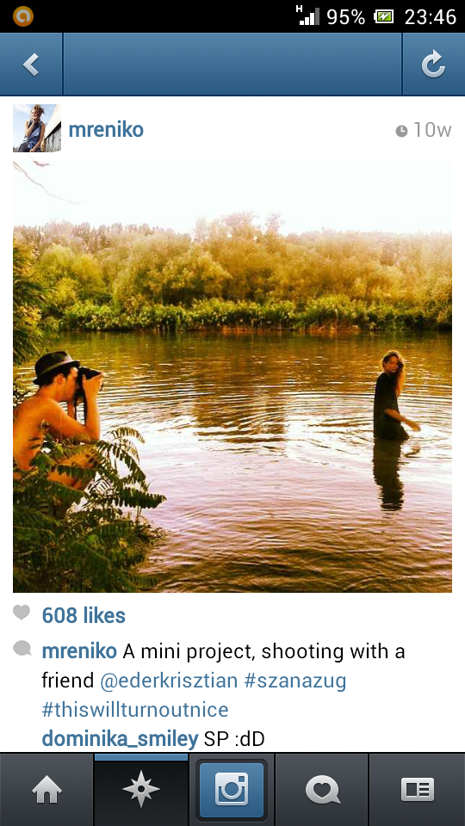Tap the gray heart like icon
The height and width of the screenshot is (826, 465).
[22, 612]
